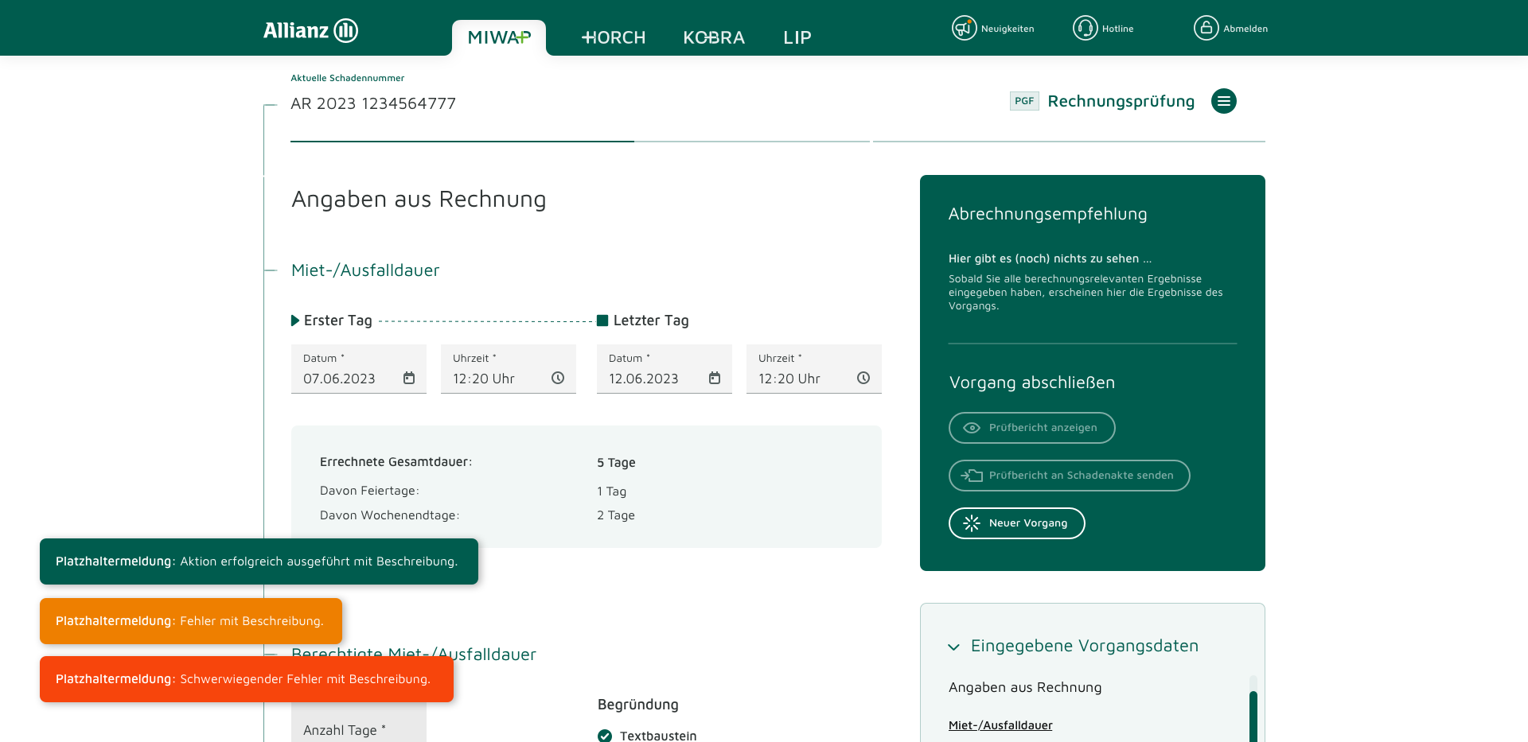Screen dimensions: 1528x742
Task: Switch to the KOBRA tab
Action: 714,37
